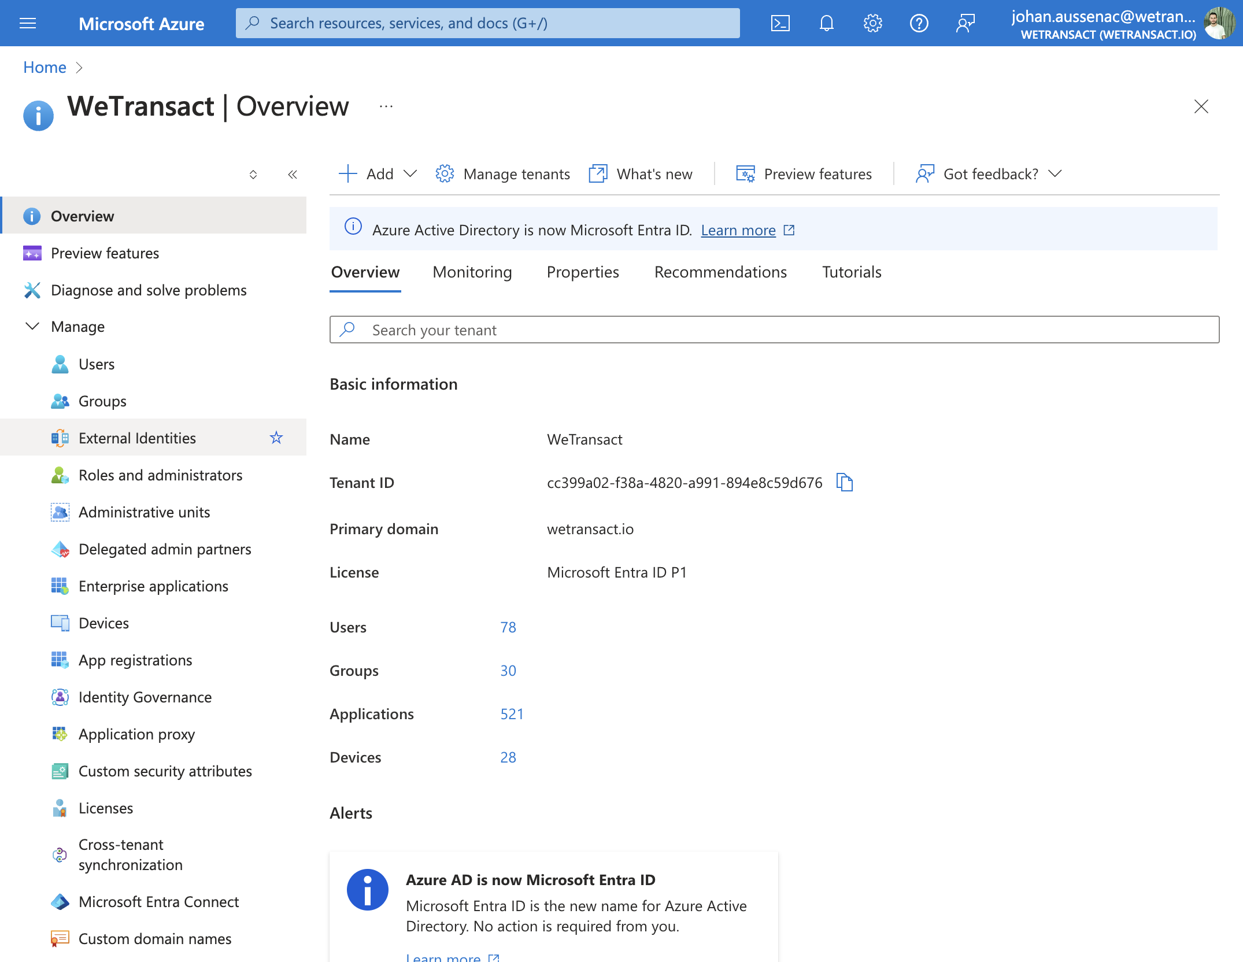1243x962 pixels.
Task: Copy the Tenant ID to clipboard
Action: click(x=845, y=482)
